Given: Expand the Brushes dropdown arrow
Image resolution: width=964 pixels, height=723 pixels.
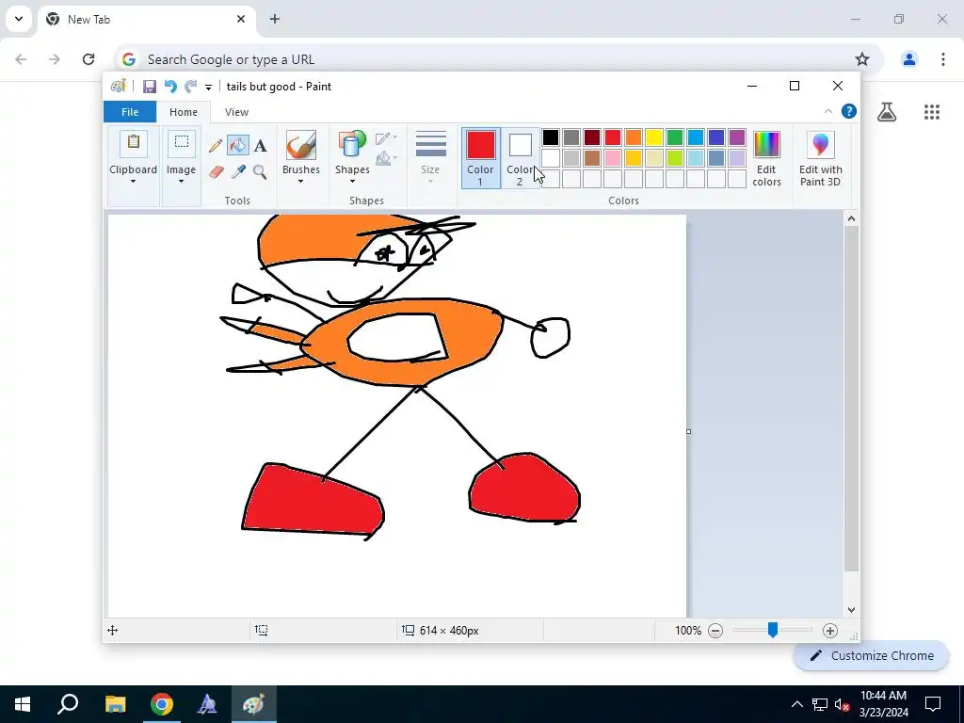Looking at the screenshot, I should tap(300, 182).
